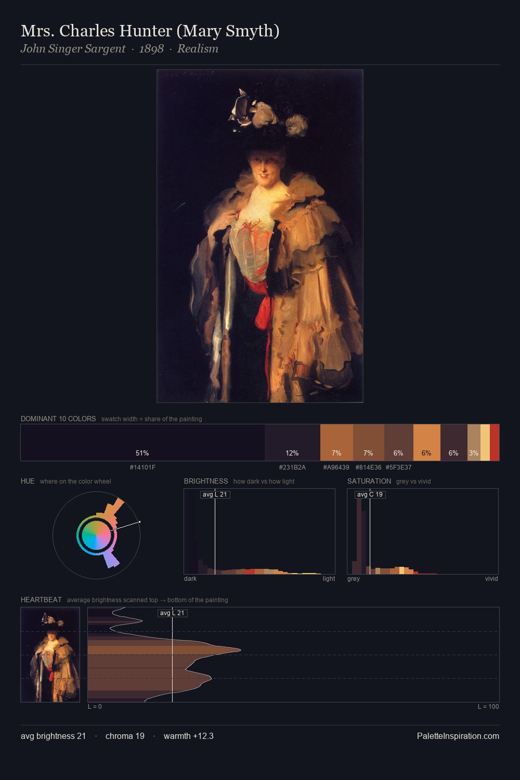Image resolution: width=520 pixels, height=780 pixels.
Task: Click the footer 'avg brightness 21' stat
Action: (x=54, y=736)
